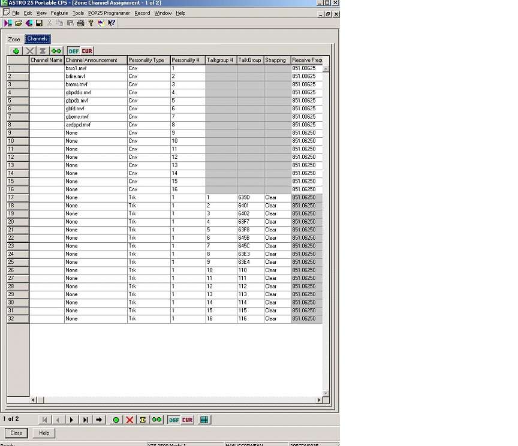Toggle CUR in the bottom record bar
This screenshot has height=446, width=518.
tap(187, 420)
